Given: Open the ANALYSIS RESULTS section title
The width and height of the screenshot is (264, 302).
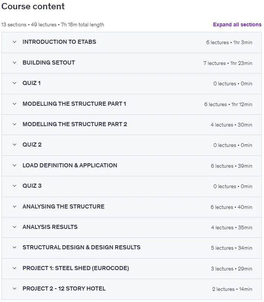Looking at the screenshot, I should [50, 227].
